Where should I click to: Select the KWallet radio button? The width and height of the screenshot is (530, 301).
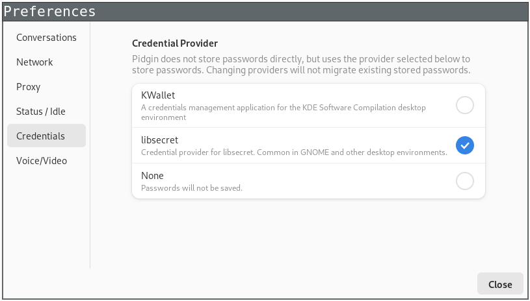tap(465, 105)
